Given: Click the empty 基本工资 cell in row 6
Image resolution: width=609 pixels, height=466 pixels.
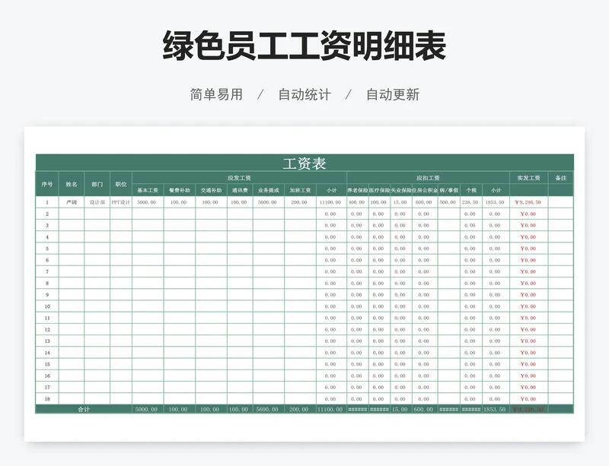Looking at the screenshot, I should [148, 260].
